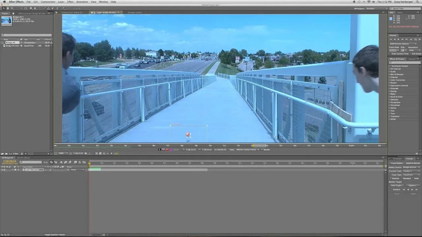
Task: Select the Pan Behind tool
Action: click(26, 8)
